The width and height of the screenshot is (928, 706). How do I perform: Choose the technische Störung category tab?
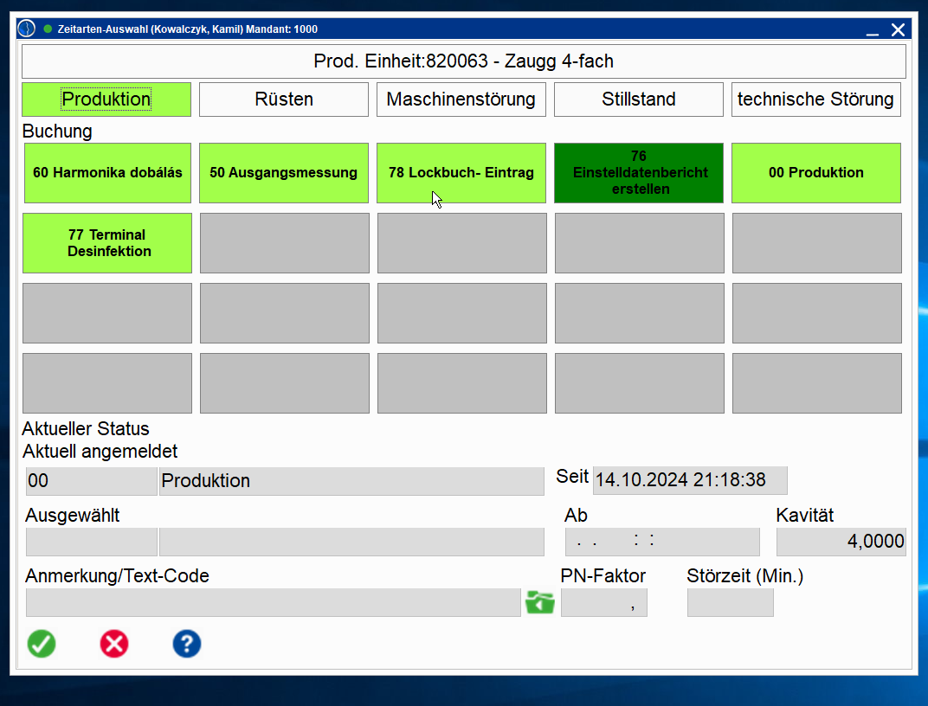(x=815, y=99)
